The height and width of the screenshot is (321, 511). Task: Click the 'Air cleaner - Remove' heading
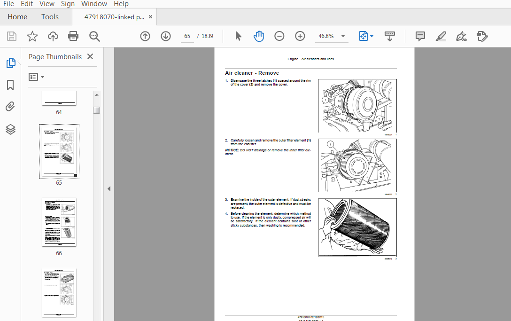(x=252, y=73)
